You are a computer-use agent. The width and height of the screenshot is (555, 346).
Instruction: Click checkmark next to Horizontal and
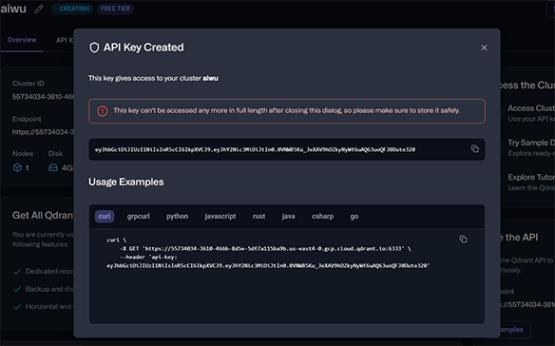pos(17,307)
